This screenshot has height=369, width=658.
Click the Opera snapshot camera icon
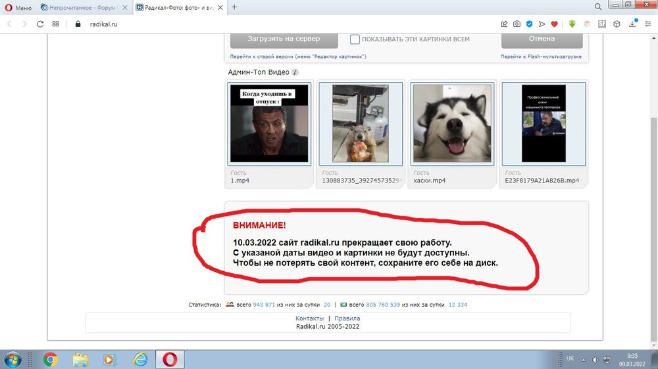coord(517,24)
